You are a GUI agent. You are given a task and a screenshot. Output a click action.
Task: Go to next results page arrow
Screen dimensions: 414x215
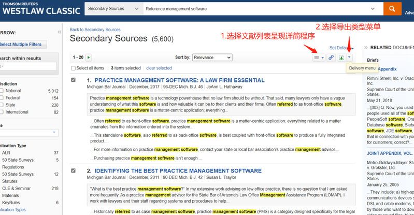click(89, 58)
